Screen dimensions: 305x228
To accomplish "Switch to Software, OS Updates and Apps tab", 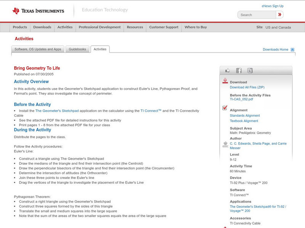I will click(x=38, y=49).
